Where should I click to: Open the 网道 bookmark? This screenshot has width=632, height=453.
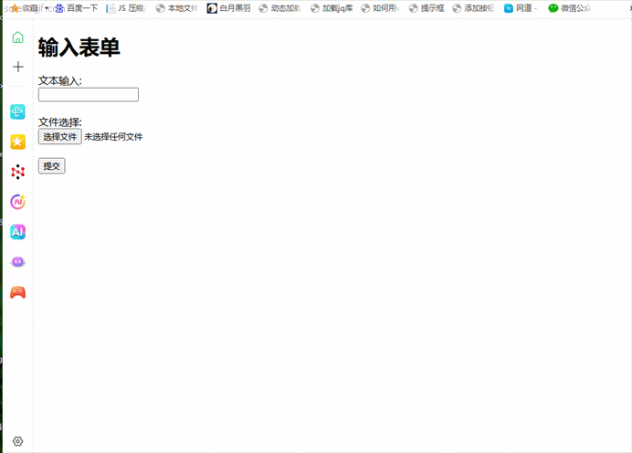[521, 8]
